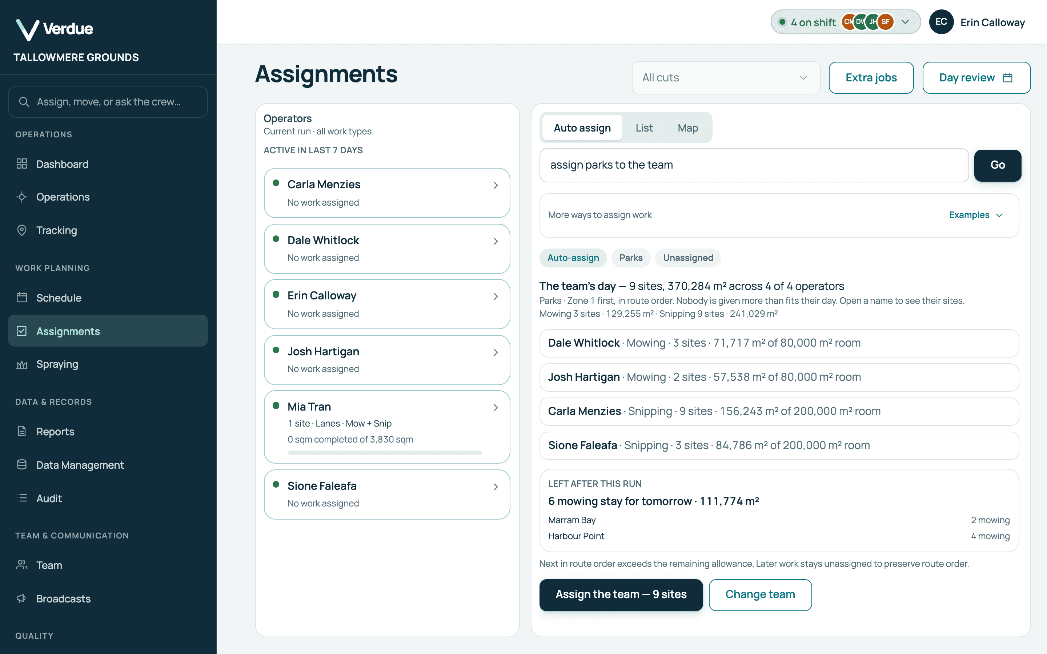Image resolution: width=1047 pixels, height=654 pixels.
Task: Open Tracking in the sidebar
Action: 108,230
